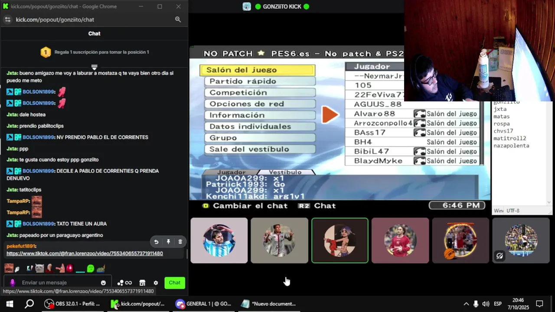555x312 pixels.
Task: Click player Alvaro88 in player list
Action: tap(375, 114)
